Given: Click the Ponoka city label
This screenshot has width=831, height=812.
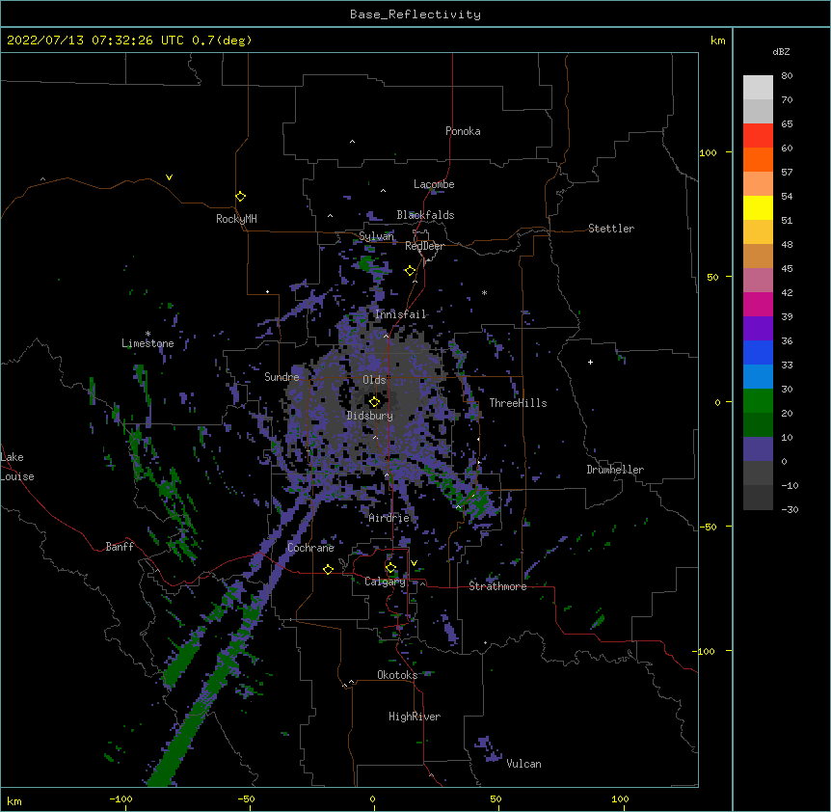Looking at the screenshot, I should click(463, 131).
